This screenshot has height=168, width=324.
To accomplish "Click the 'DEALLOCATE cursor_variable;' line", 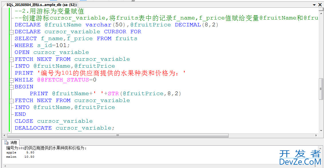I will pos(64,128).
